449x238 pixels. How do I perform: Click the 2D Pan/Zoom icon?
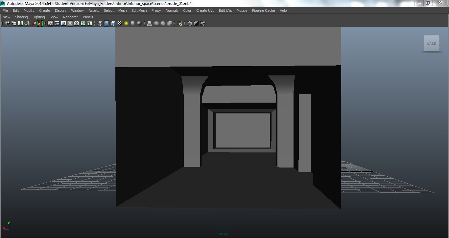(34, 23)
